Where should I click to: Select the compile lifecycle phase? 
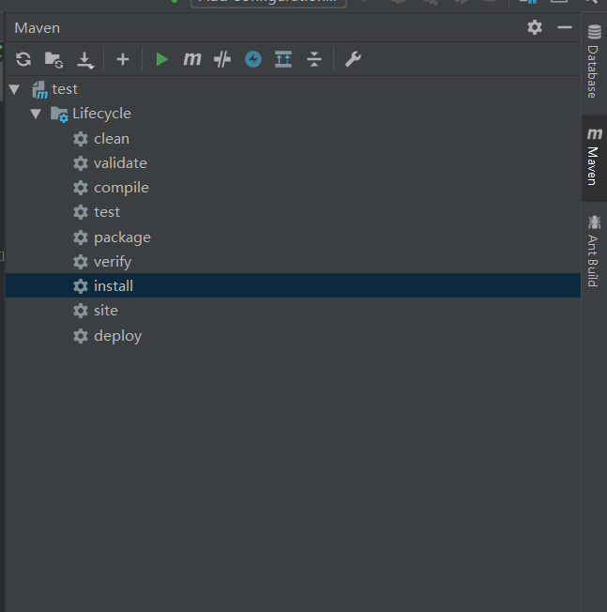point(293,188)
